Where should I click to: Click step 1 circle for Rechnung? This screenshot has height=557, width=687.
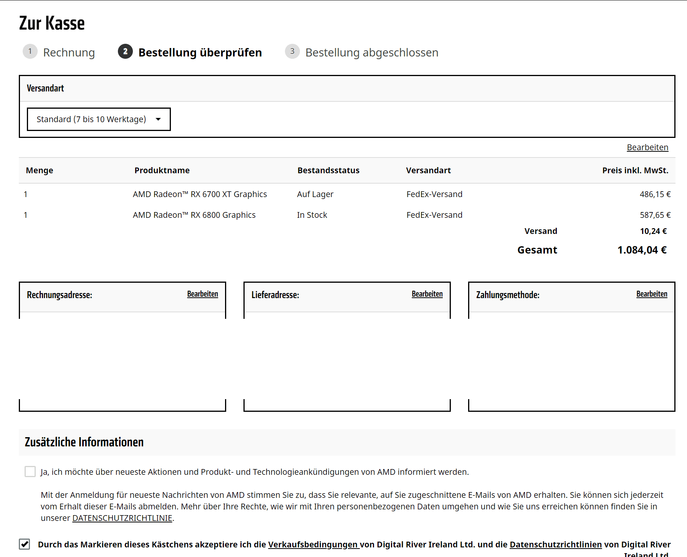[x=30, y=51]
